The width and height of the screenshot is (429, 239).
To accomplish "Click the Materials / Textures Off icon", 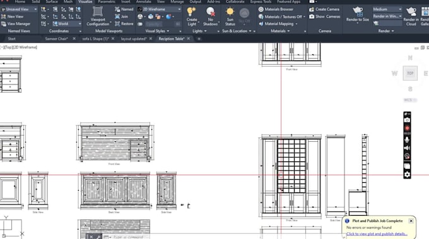I will (261, 16).
